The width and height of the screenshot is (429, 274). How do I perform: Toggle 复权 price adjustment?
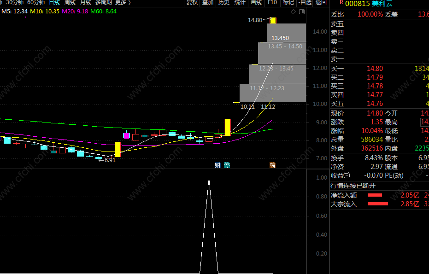(192, 2)
